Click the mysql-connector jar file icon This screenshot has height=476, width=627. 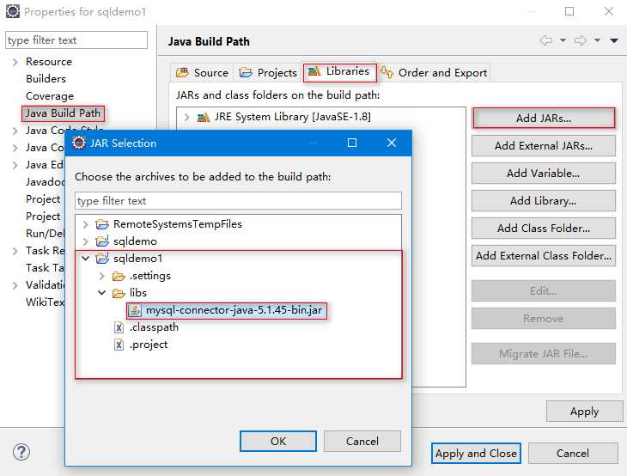[x=135, y=310]
